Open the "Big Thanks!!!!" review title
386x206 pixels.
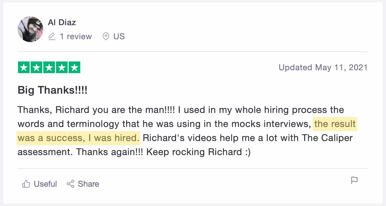53,90
